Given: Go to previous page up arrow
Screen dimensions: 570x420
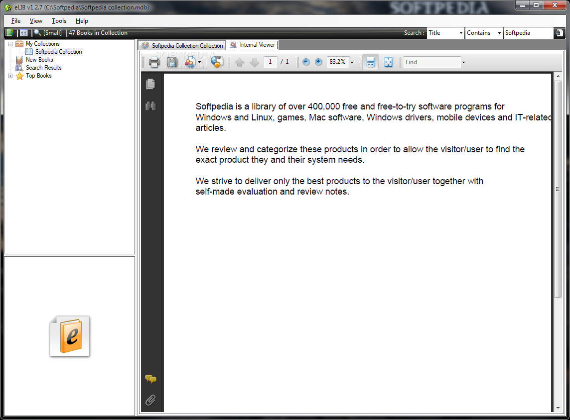Looking at the screenshot, I should (x=240, y=62).
